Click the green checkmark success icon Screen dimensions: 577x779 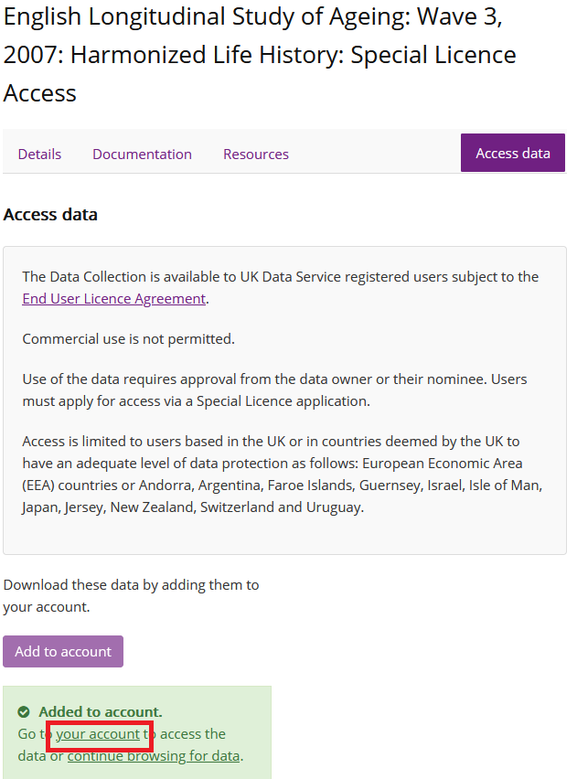24,712
